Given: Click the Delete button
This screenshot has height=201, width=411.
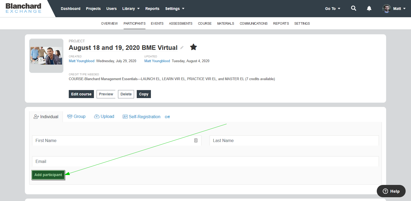Looking at the screenshot, I should coord(126,94).
